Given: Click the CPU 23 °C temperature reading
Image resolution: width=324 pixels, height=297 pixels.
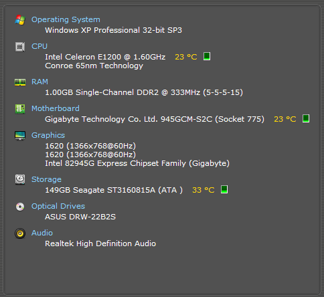Looking at the screenshot, I should (186, 57).
